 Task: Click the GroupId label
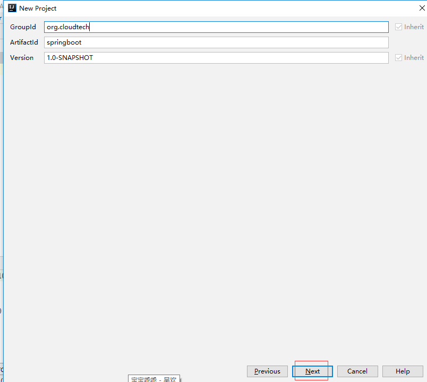click(x=23, y=27)
